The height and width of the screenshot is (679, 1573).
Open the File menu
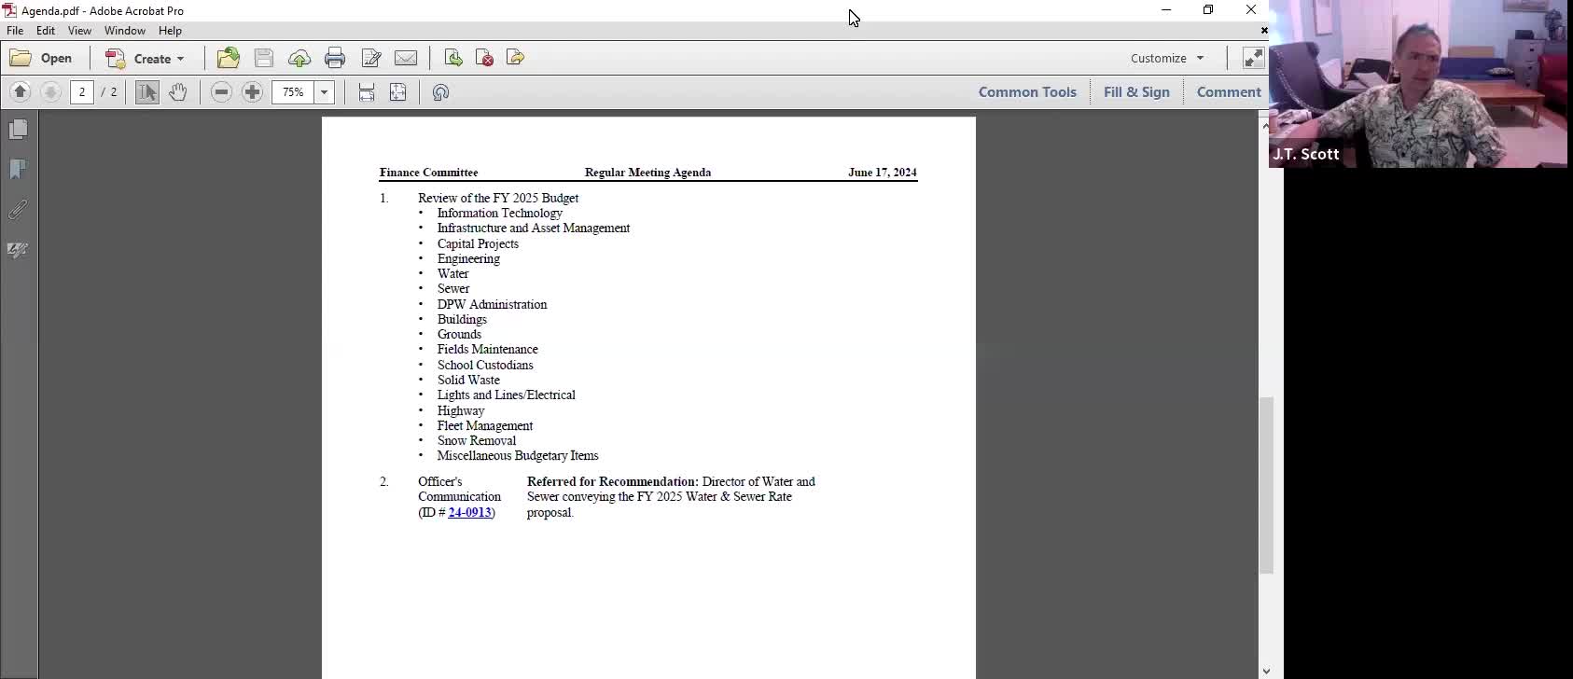[15, 31]
